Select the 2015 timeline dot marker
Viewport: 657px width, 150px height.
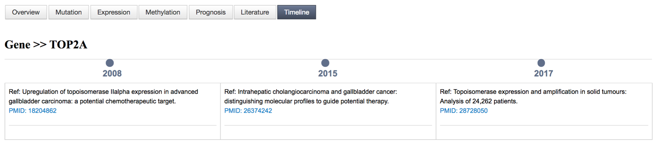tap(325, 63)
